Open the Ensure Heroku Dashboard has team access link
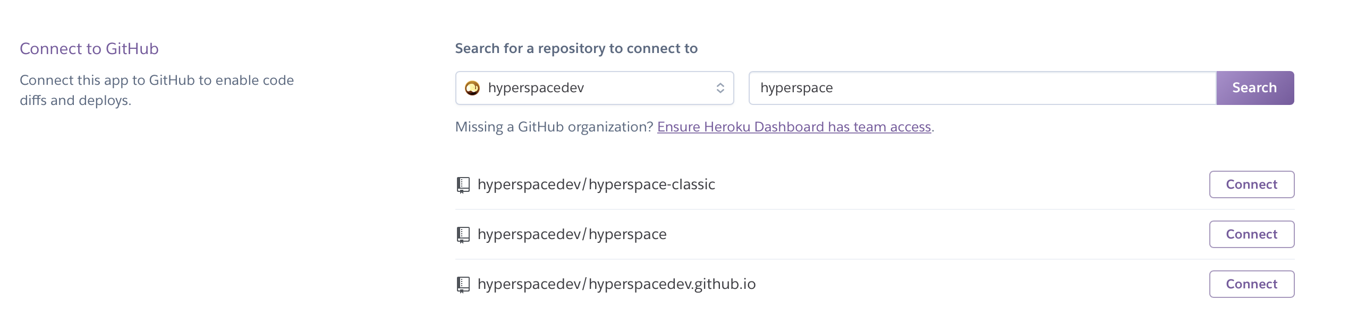The width and height of the screenshot is (1357, 335). [x=794, y=127]
